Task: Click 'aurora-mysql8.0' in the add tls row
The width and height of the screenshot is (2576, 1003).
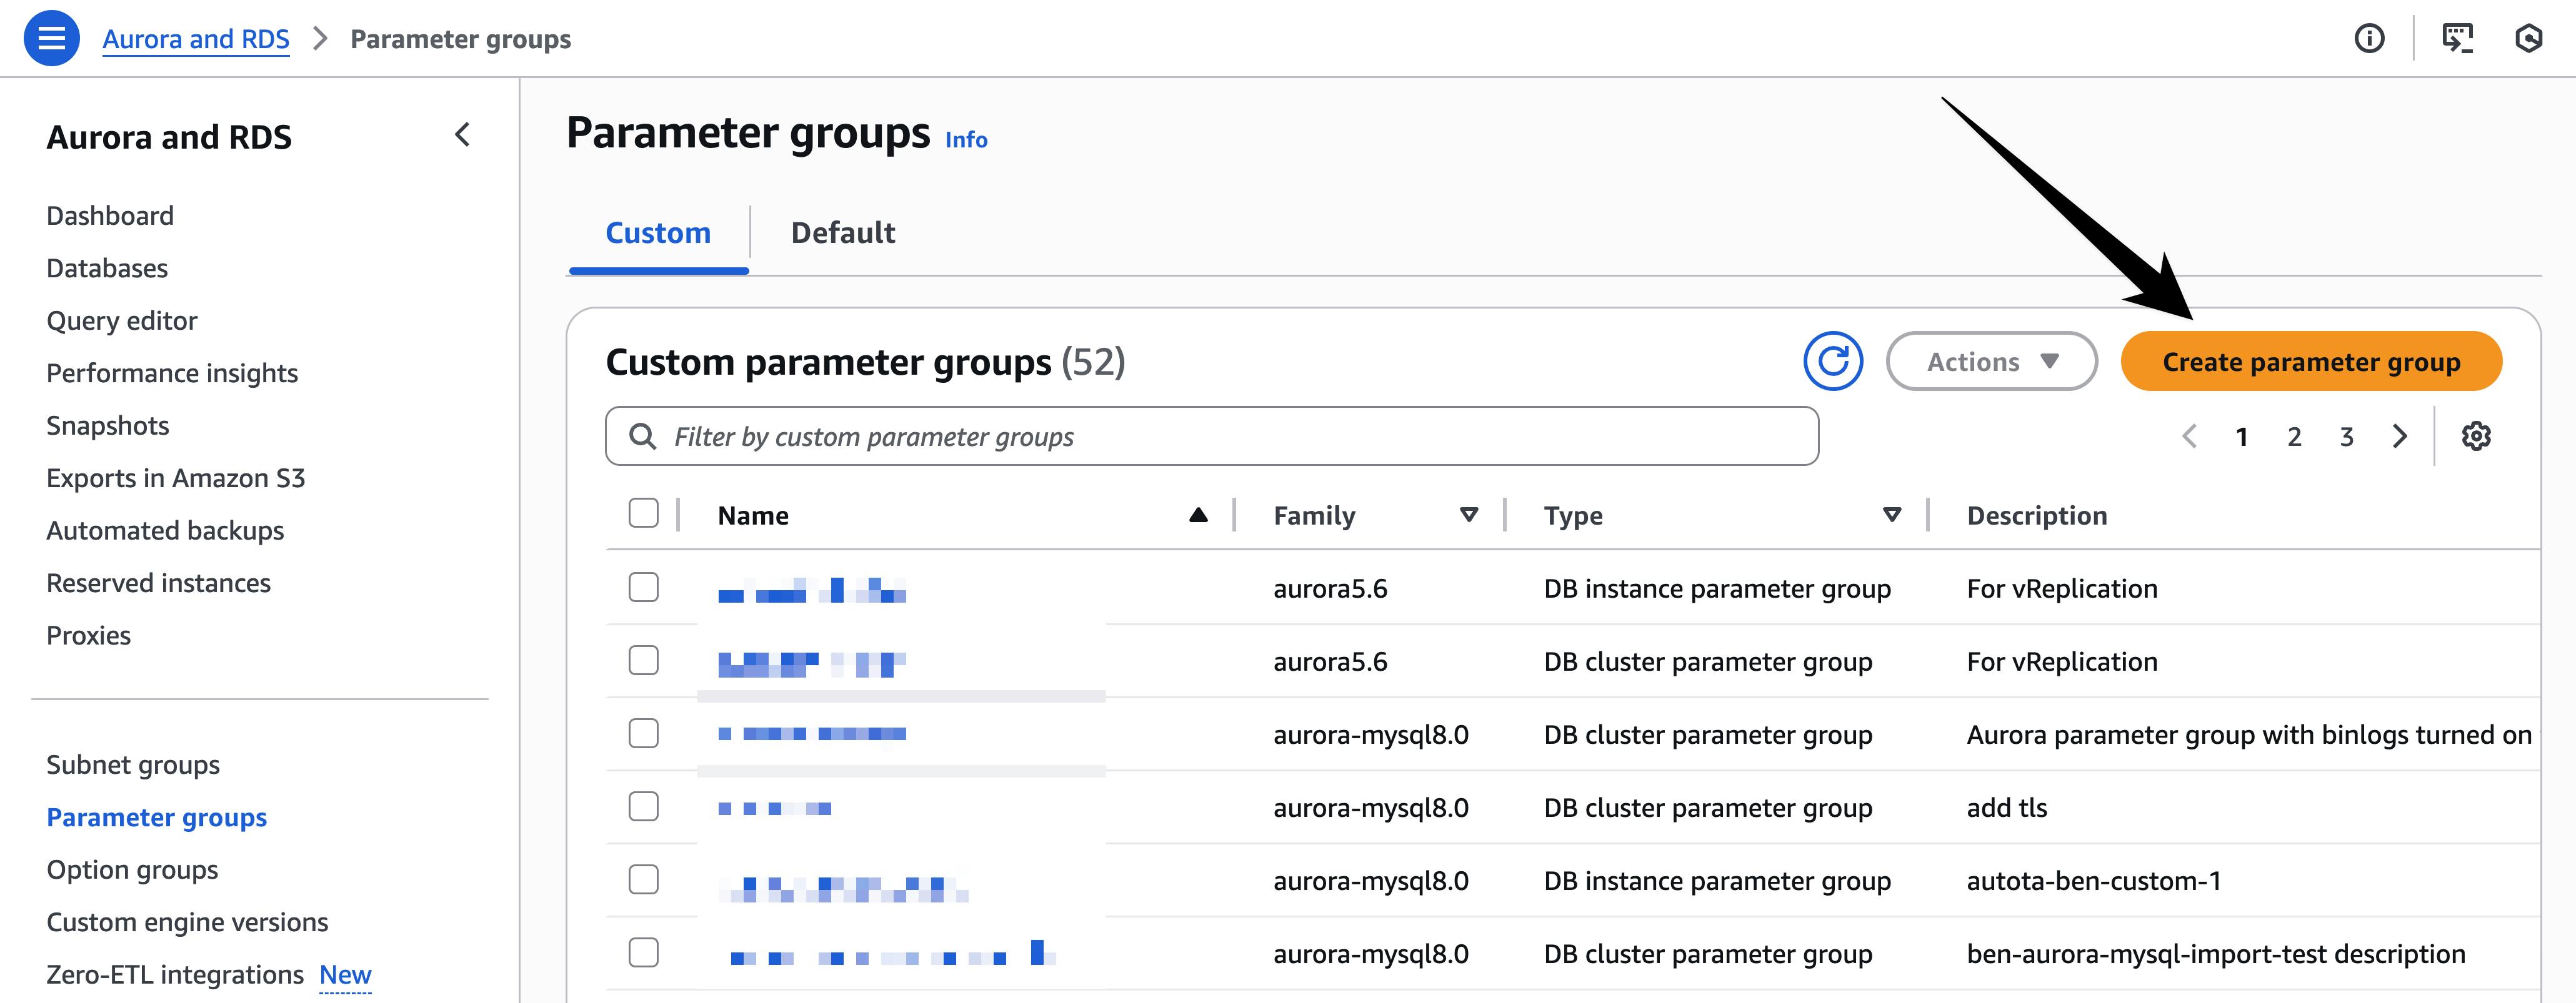Action: tap(1370, 807)
